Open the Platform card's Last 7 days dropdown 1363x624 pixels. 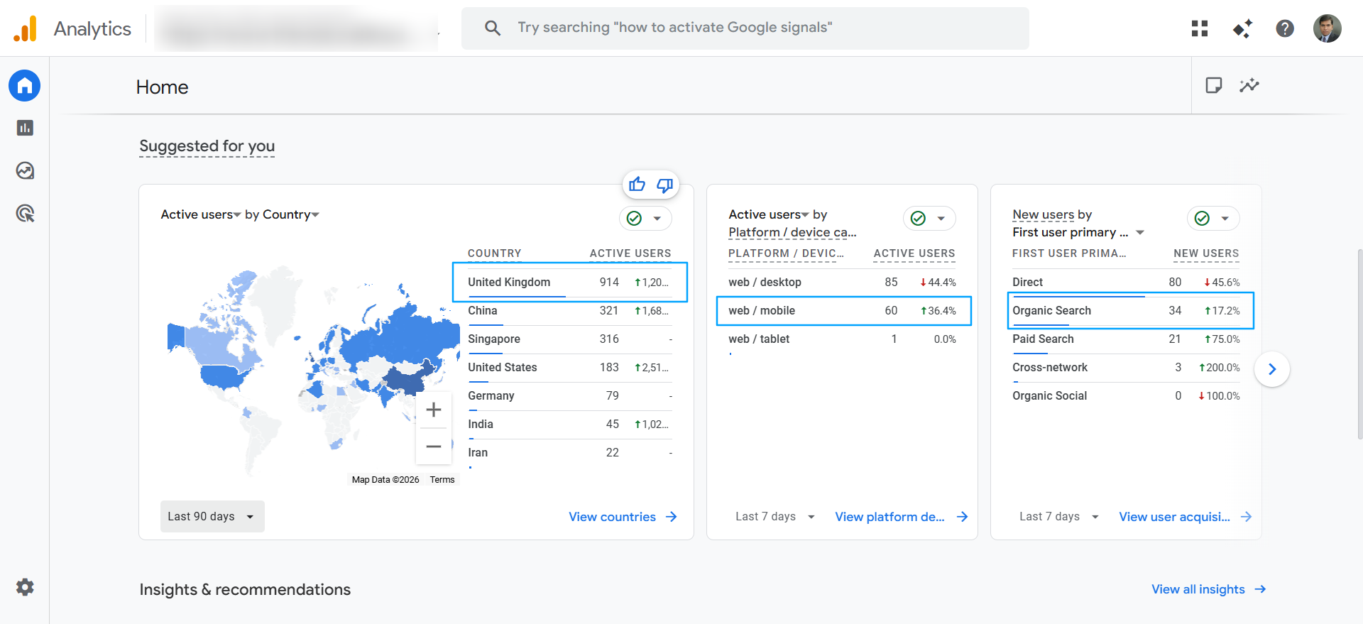point(775,516)
